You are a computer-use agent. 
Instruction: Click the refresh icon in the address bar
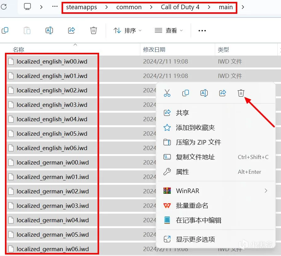[4, 7]
